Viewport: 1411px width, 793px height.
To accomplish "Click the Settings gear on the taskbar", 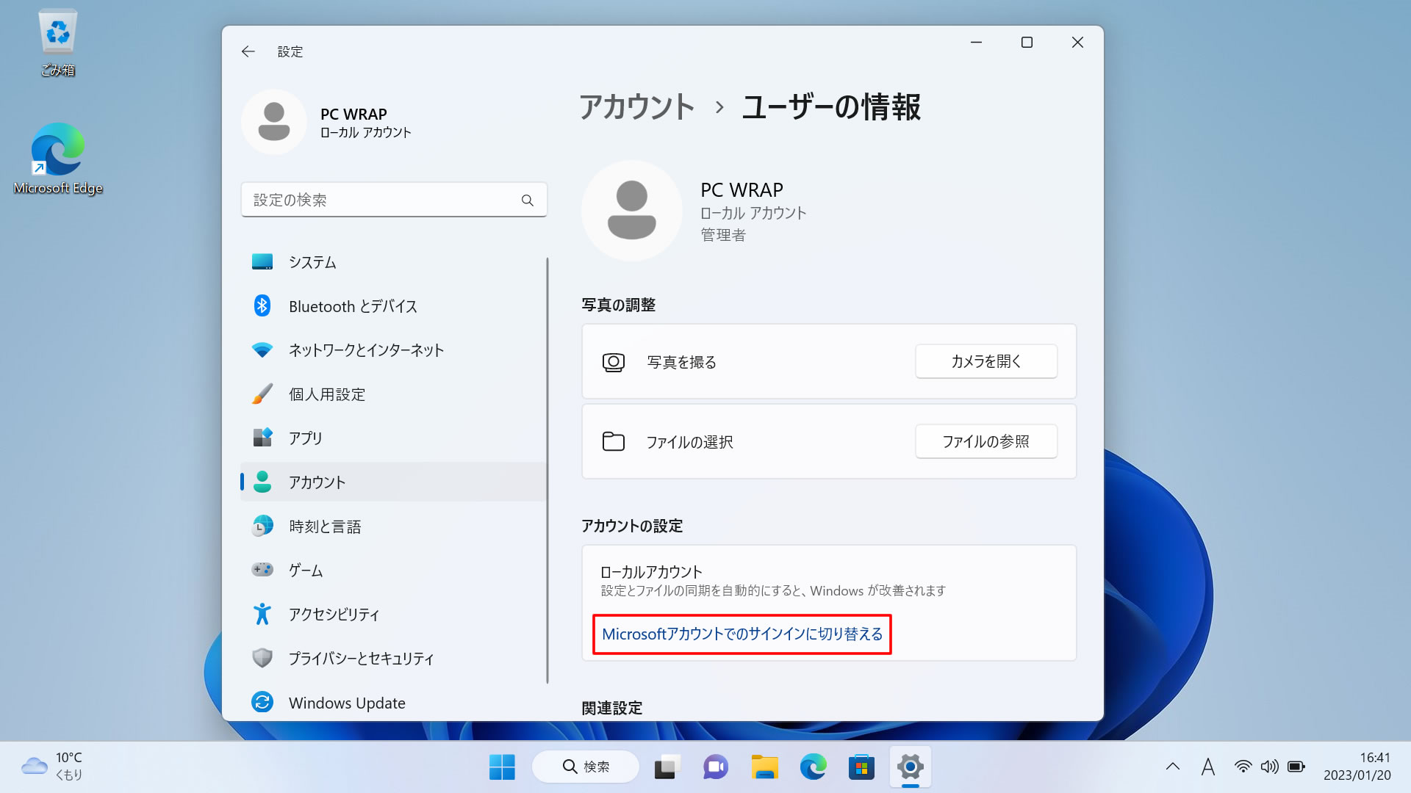I will point(910,767).
